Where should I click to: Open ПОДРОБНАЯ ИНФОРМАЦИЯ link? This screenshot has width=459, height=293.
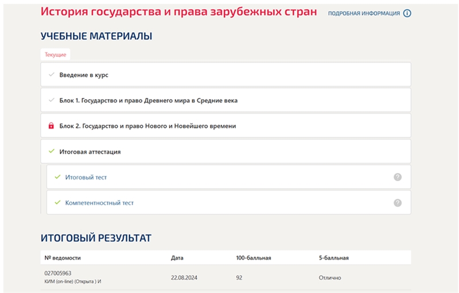(364, 13)
